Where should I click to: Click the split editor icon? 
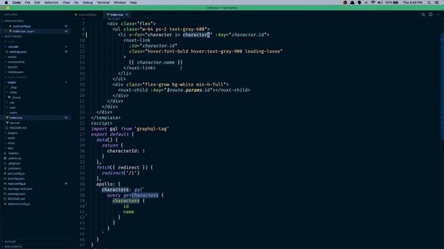click(430, 15)
